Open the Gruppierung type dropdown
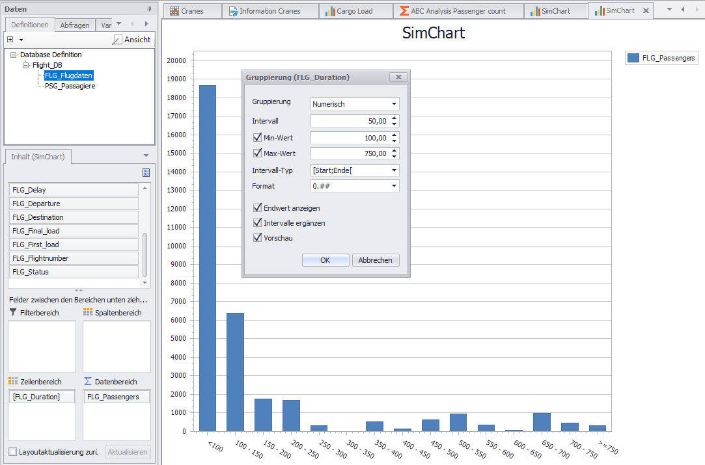The width and height of the screenshot is (705, 465). (394, 104)
